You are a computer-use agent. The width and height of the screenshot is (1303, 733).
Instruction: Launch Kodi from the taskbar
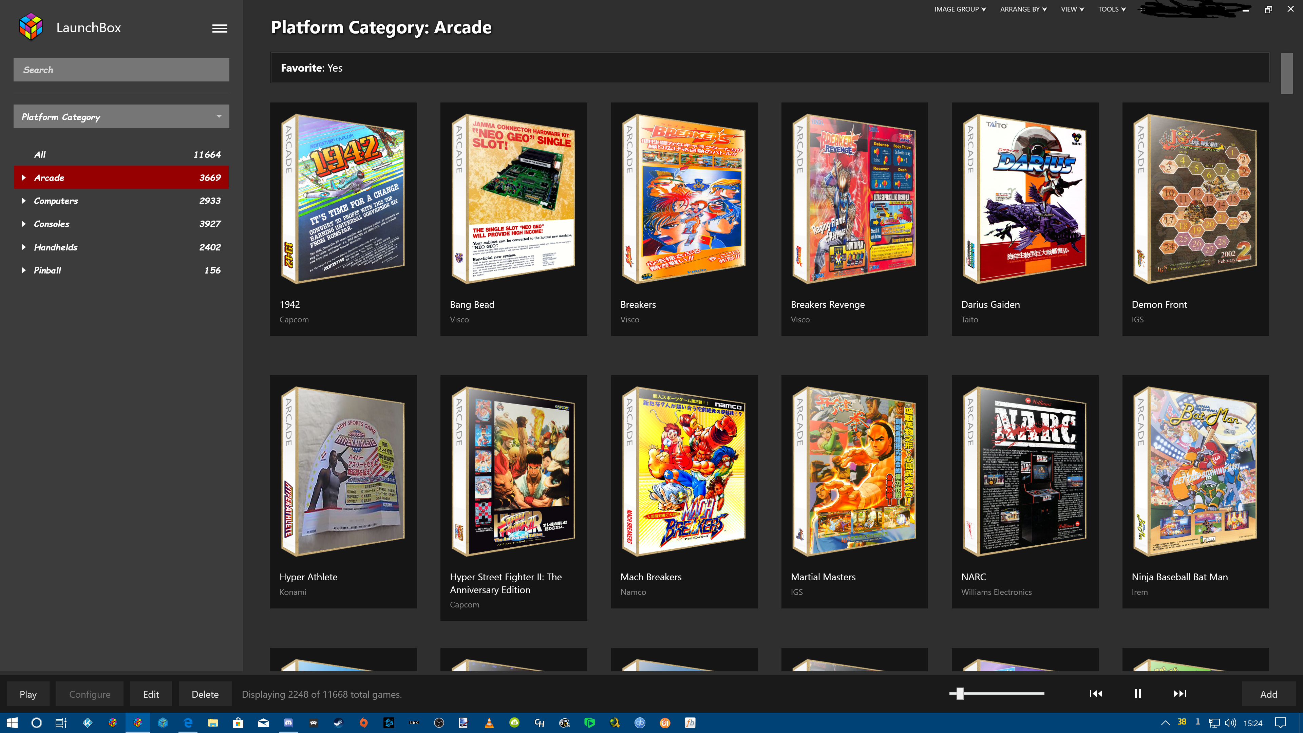point(88,723)
